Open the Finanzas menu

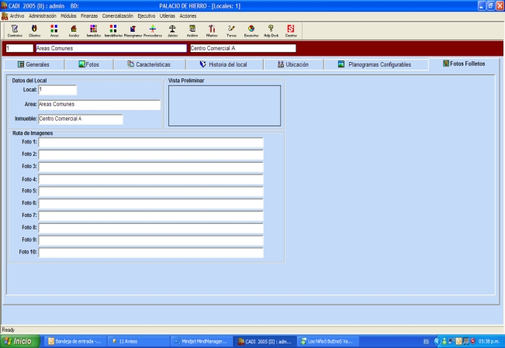[89, 16]
